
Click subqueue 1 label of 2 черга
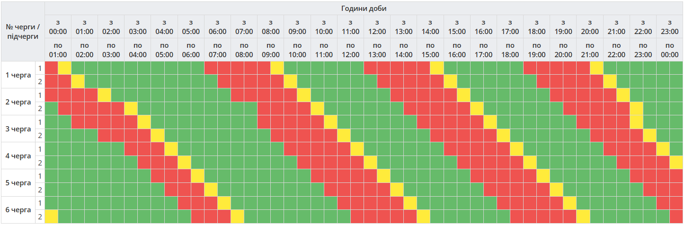point(40,95)
